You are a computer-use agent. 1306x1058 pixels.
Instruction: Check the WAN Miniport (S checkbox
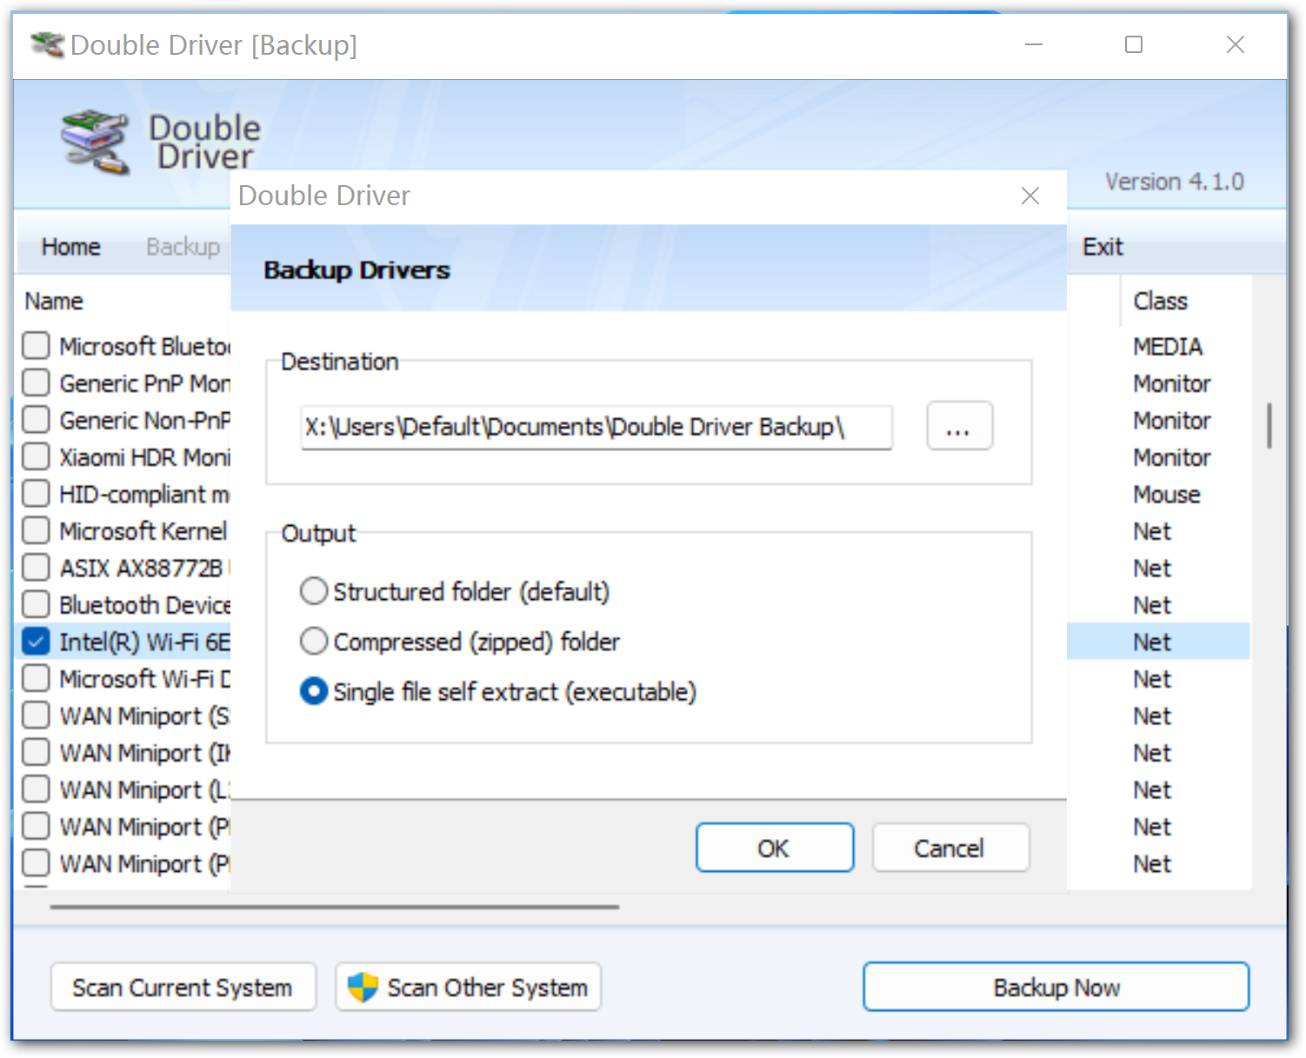[36, 715]
